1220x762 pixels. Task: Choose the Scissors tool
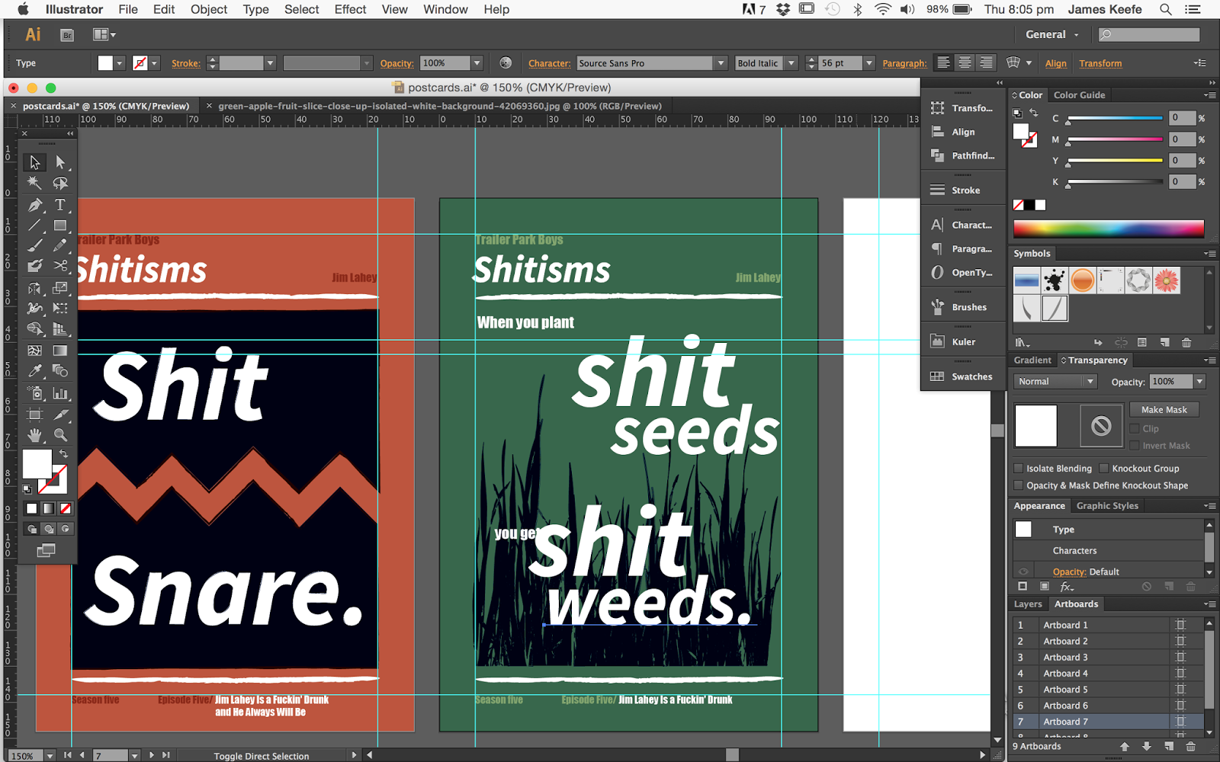60,266
